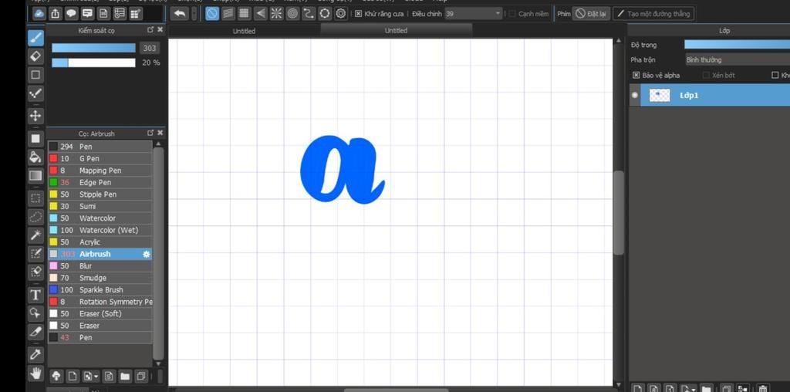Select the rectangular Selection tool
The height and width of the screenshot is (392, 790).
point(35,198)
